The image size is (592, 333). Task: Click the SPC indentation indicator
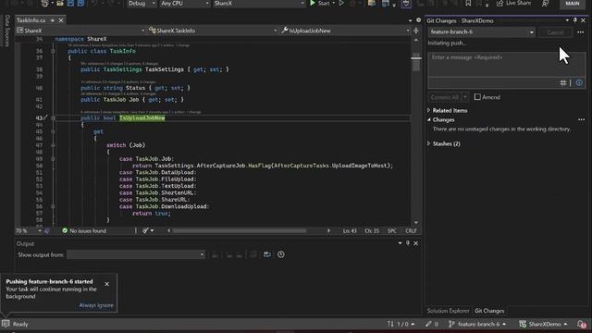click(392, 230)
